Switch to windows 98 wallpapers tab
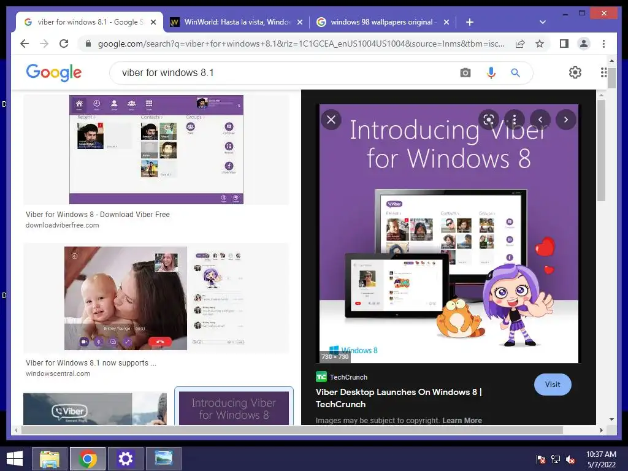 (x=383, y=22)
